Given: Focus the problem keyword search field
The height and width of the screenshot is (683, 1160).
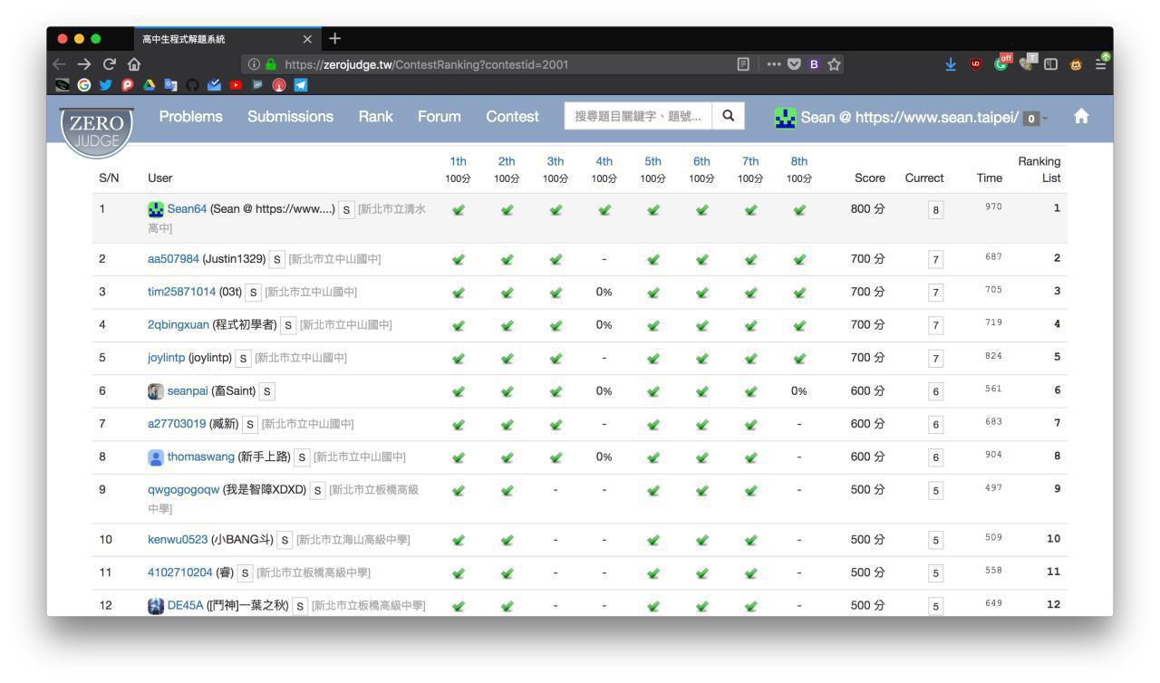Looking at the screenshot, I should (638, 116).
